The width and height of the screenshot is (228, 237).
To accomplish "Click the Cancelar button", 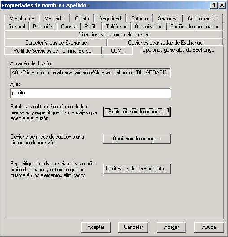I will coord(133,227).
